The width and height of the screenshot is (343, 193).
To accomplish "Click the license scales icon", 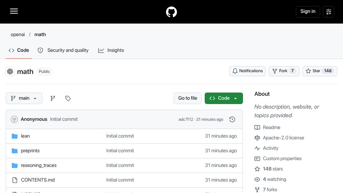I will pyautogui.click(x=257, y=138).
